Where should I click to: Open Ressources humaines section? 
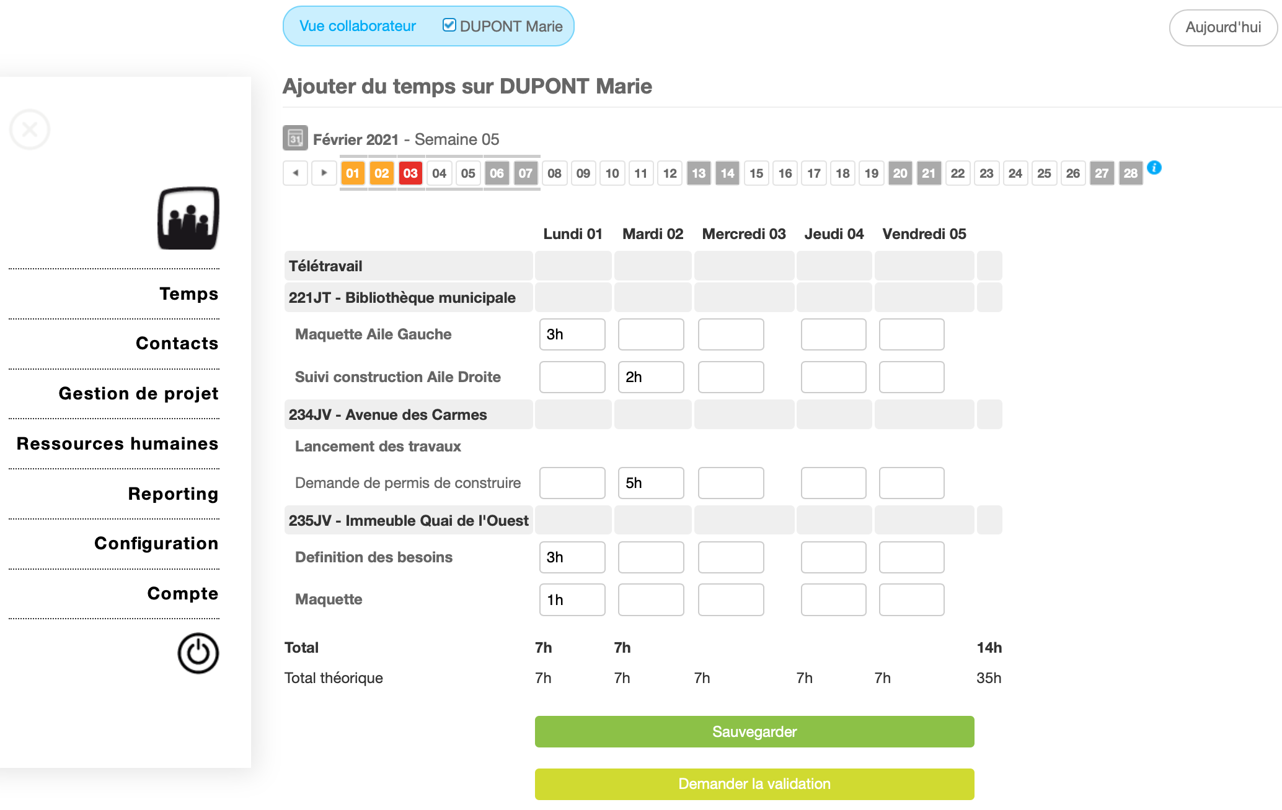pyautogui.click(x=118, y=442)
